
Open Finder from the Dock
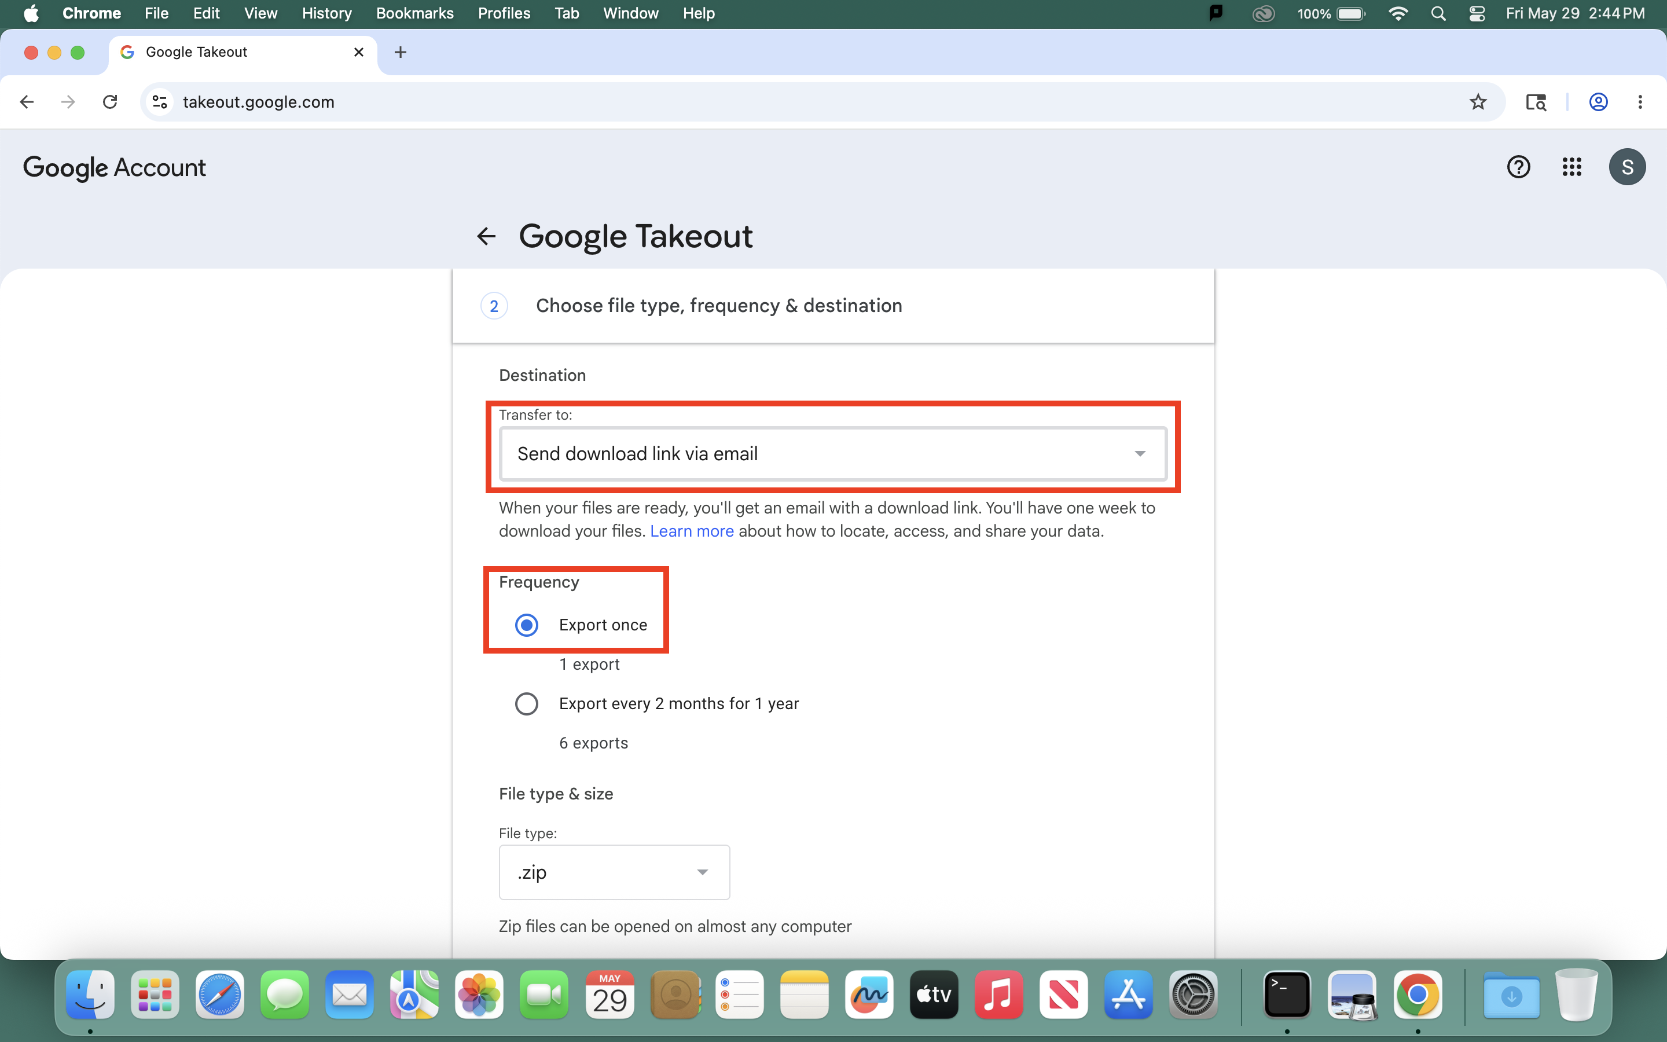click(x=90, y=995)
